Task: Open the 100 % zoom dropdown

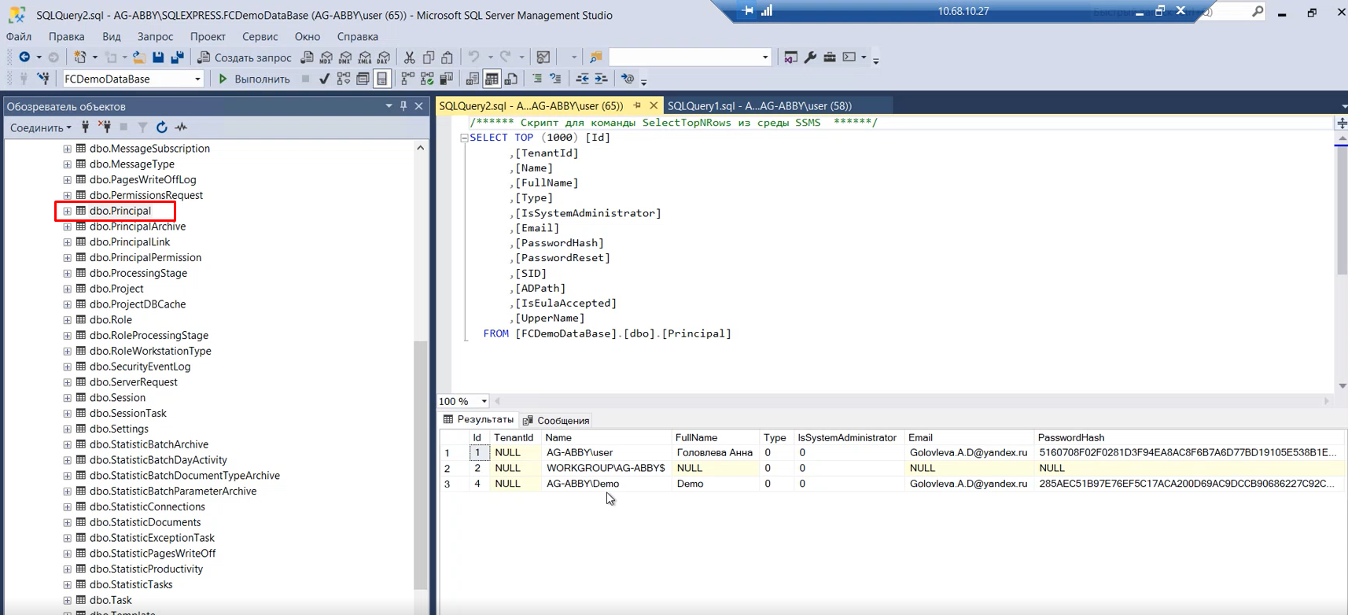Action: point(484,401)
